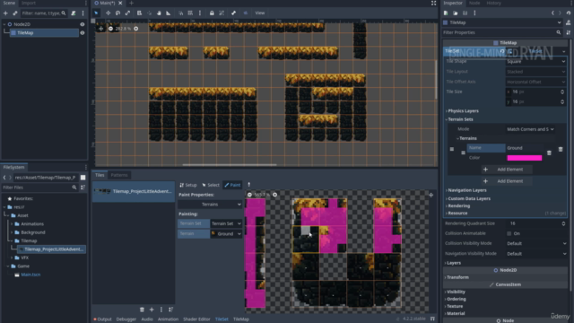Center the viewport view icon
The width and height of the screenshot is (574, 323).
pos(101,29)
